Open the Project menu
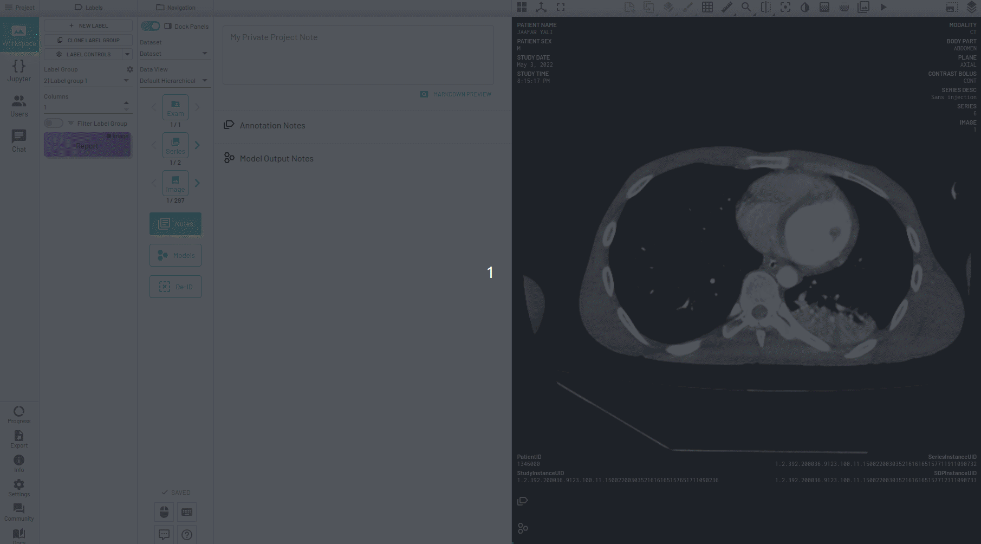The width and height of the screenshot is (981, 544). click(20, 8)
